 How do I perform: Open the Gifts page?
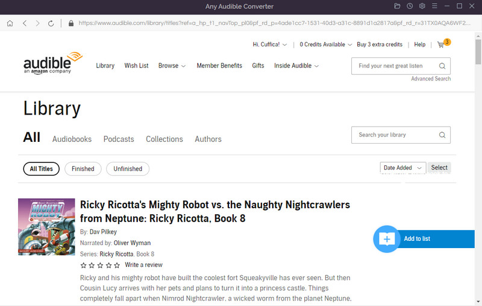258,66
